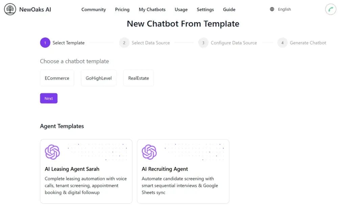Open the English language dropdown
Image resolution: width=338 pixels, height=207 pixels.
284,9
